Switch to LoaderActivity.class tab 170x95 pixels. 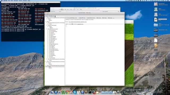(91, 18)
